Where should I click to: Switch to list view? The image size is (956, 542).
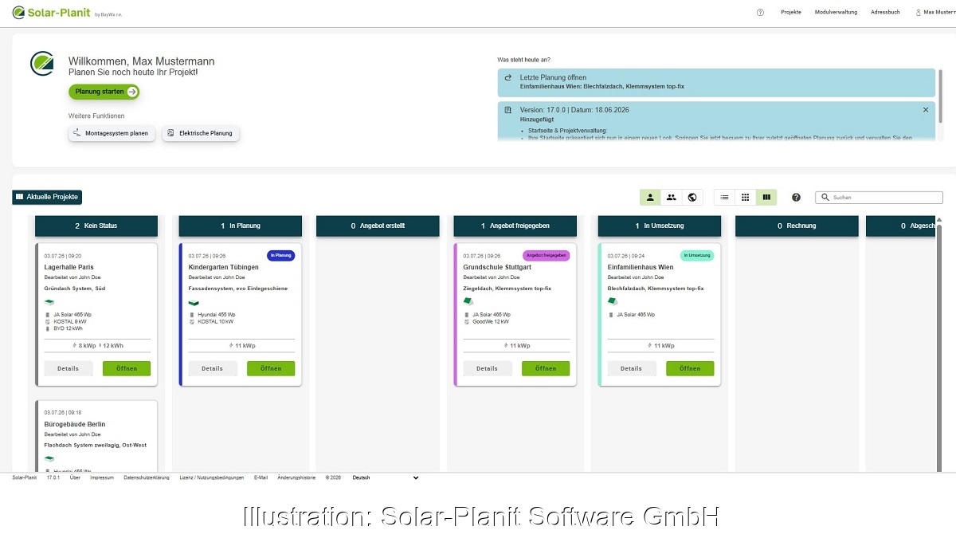click(724, 197)
